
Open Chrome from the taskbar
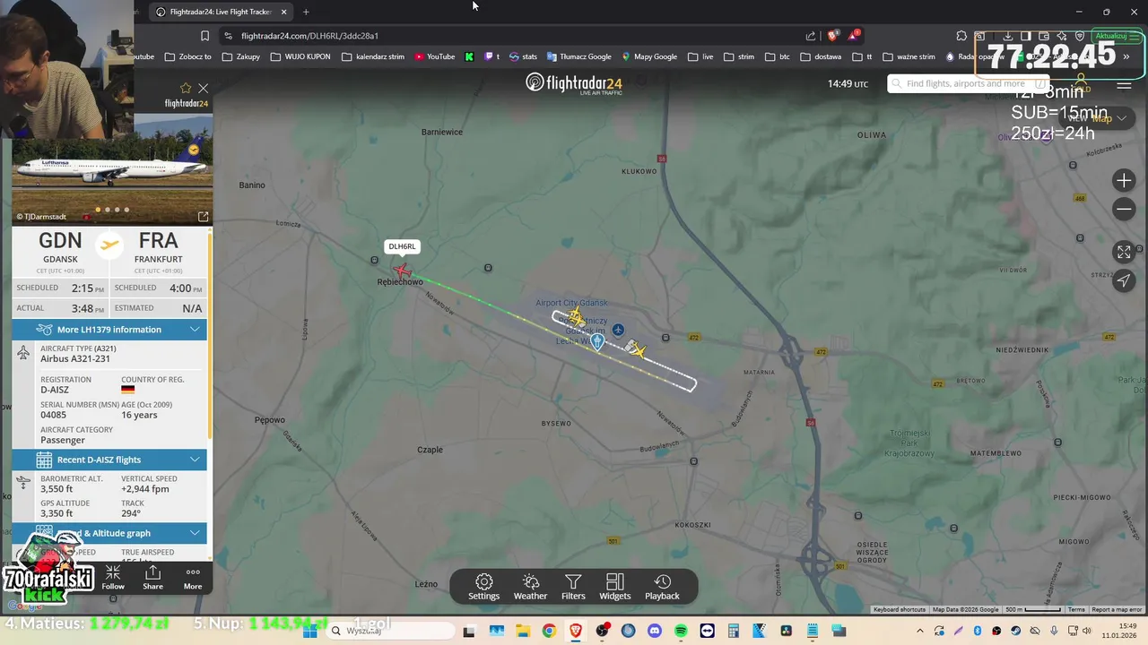coord(549,631)
